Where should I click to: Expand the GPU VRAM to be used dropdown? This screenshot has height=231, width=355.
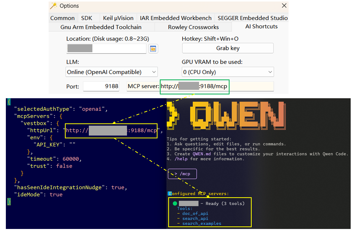(x=228, y=72)
